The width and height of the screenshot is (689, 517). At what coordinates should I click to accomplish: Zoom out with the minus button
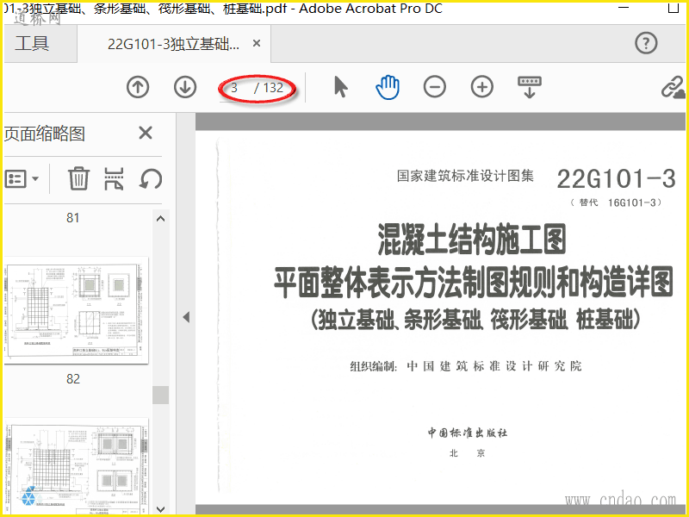pos(435,87)
